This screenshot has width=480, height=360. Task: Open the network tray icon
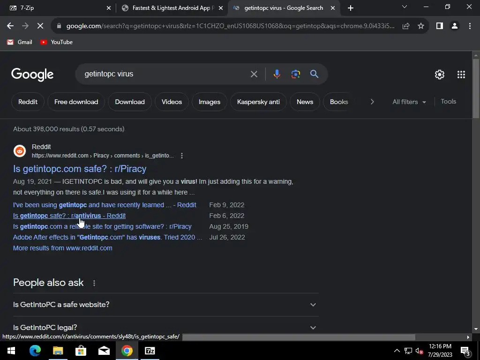pos(408,351)
